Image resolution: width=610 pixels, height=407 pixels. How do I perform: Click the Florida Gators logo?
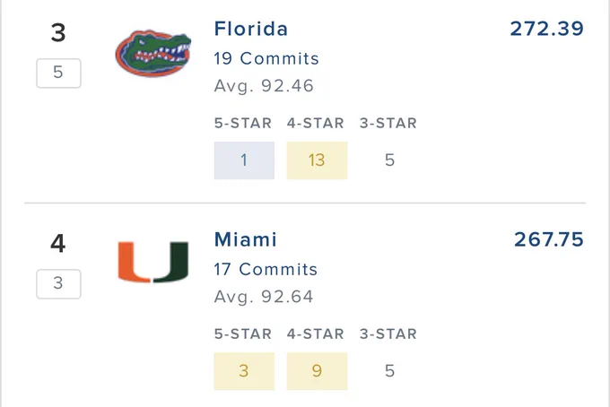pos(152,53)
